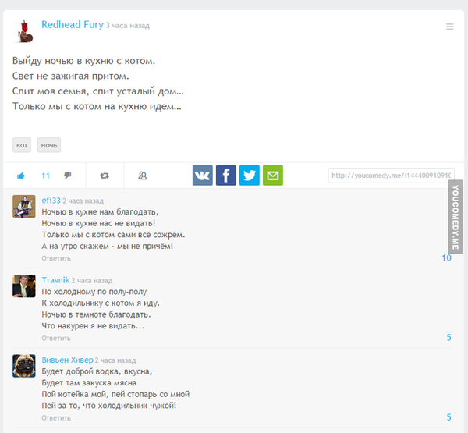This screenshot has height=433, width=468.
Task: Like the post with thumbs up
Action: click(21, 176)
